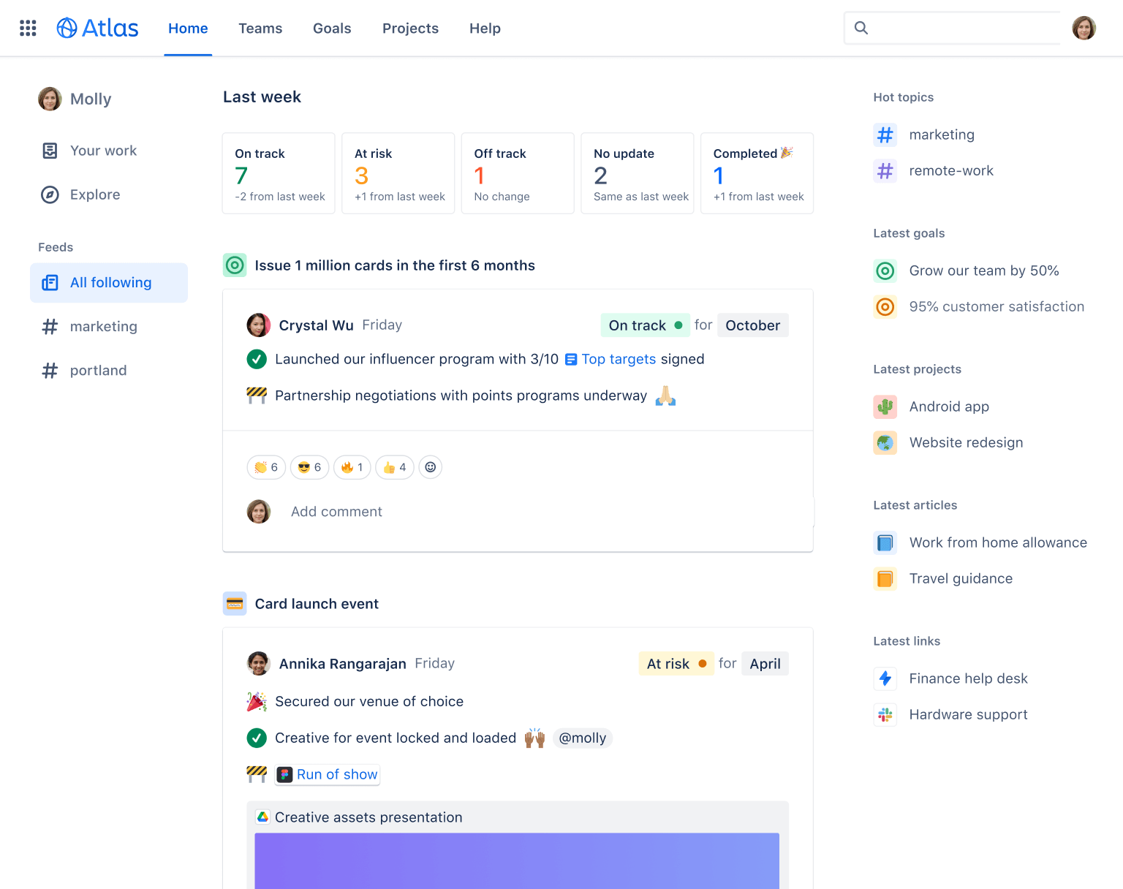This screenshot has width=1123, height=889.
Task: Open the Android app project icon
Action: (885, 406)
